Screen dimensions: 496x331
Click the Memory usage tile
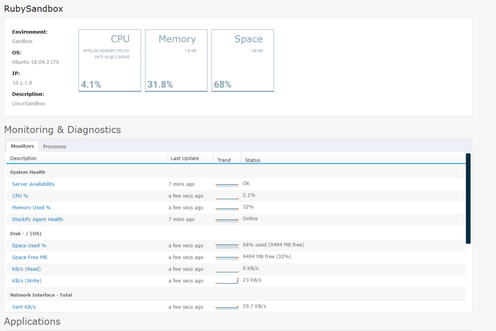(176, 60)
